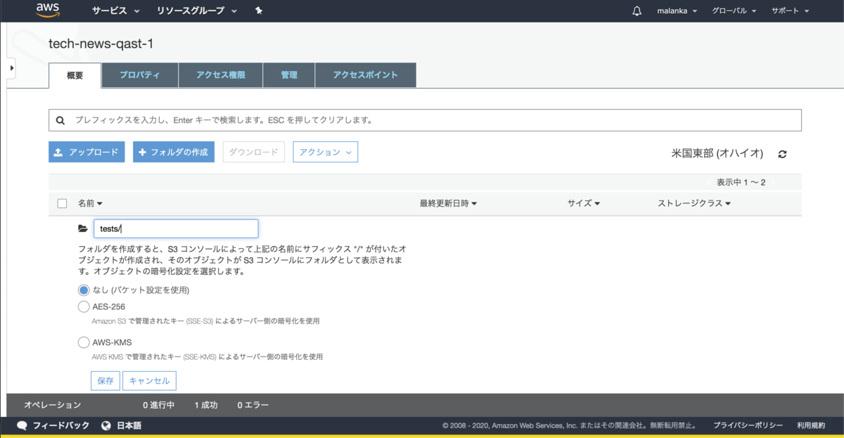Expand the collapsed side navigation arrow
The width and height of the screenshot is (844, 438).
11,67
